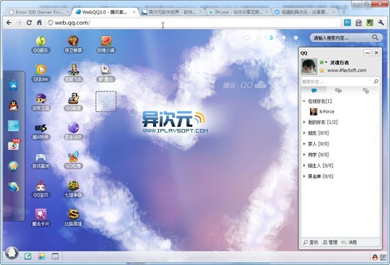Open the star globe icon in left sidebar
Viewport: 390px width, 265px height.
pos(13,166)
